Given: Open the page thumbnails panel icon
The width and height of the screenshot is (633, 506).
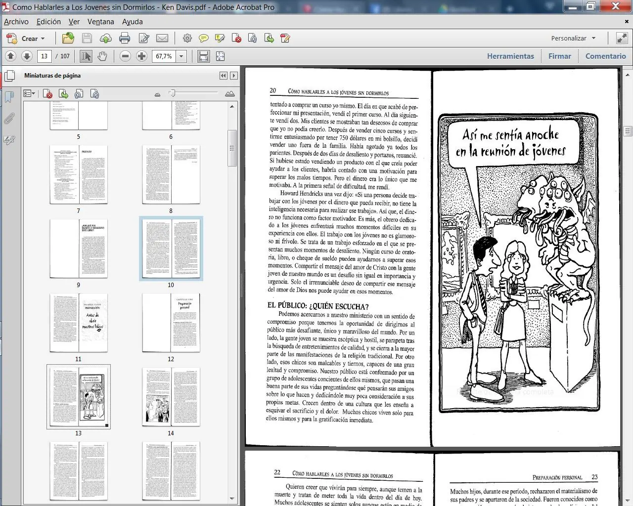Looking at the screenshot, I should pos(9,76).
